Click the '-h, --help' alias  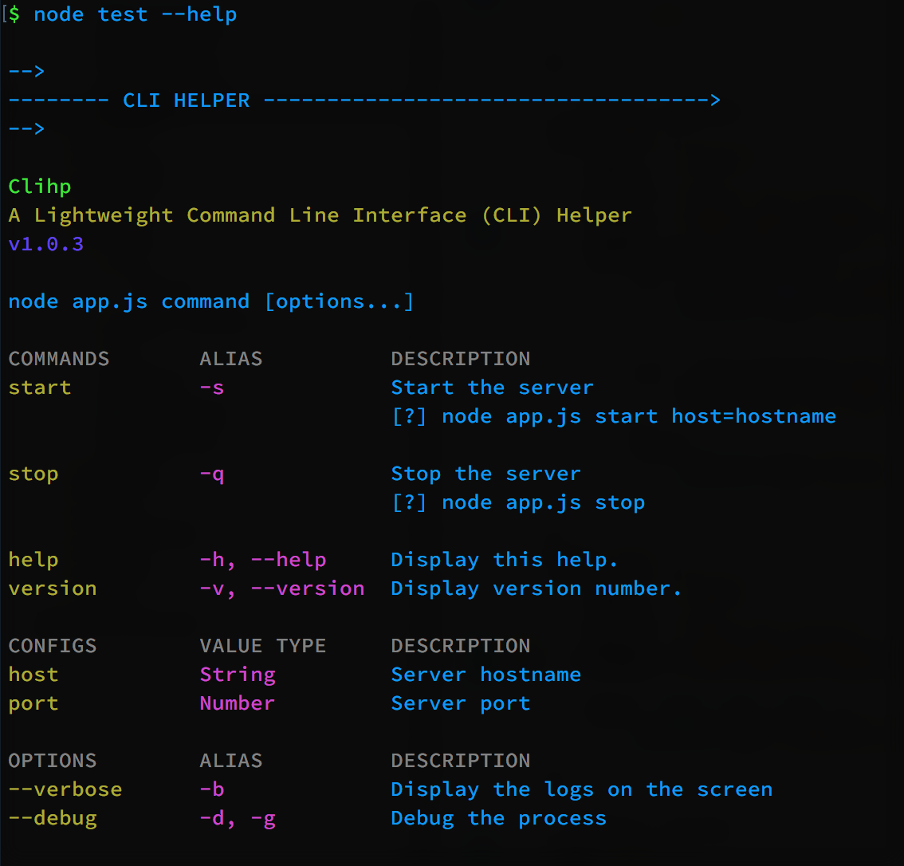(263, 560)
